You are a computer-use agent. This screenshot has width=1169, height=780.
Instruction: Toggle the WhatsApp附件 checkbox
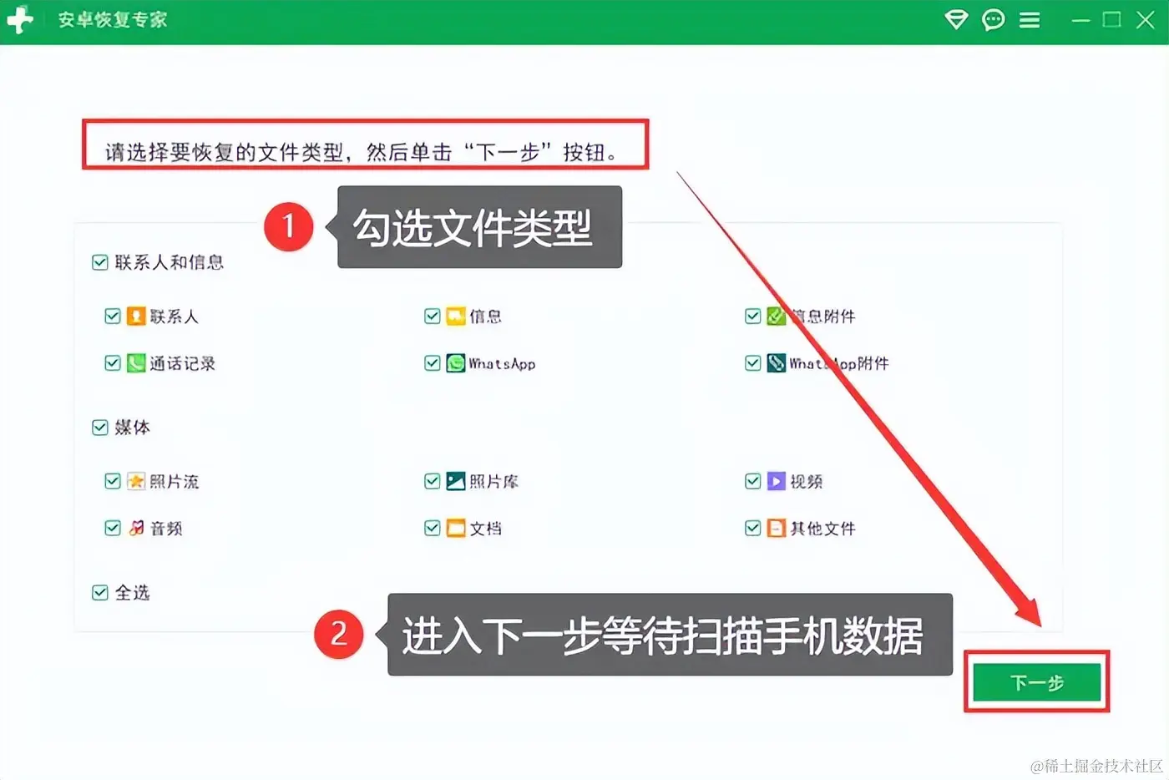click(752, 363)
